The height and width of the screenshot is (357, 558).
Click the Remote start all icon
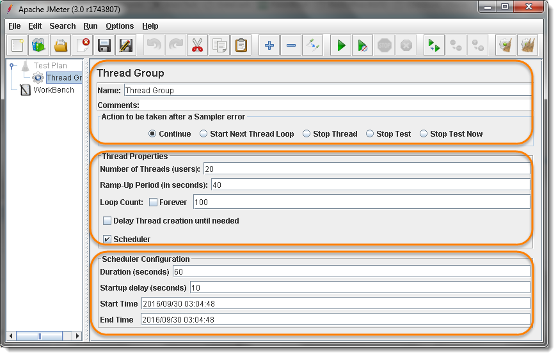click(434, 45)
